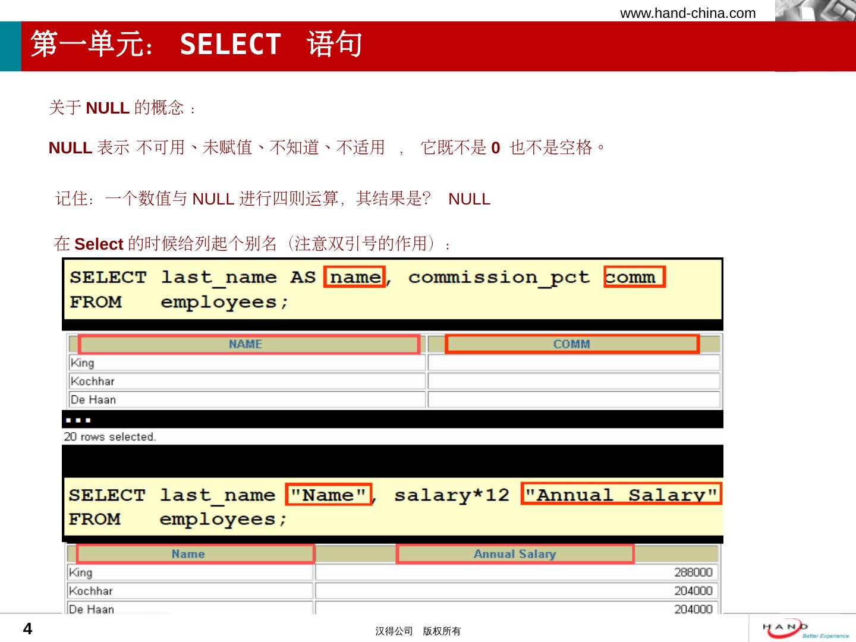Select the line "在 Select 的时候给列起个别名"
The width and height of the screenshot is (856, 642).
[253, 244]
